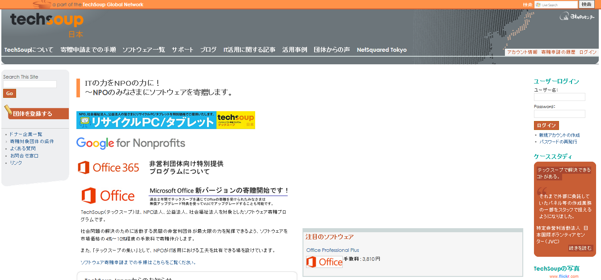Open NetSquared Tokyo menu item
This screenshot has width=601, height=280.
coord(382,50)
